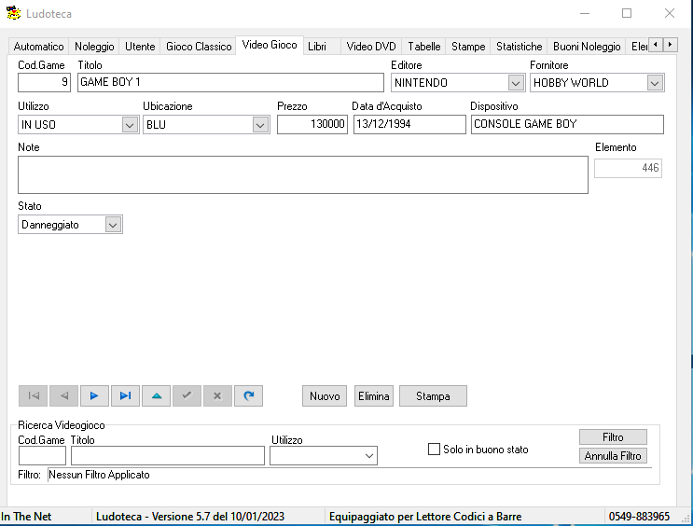
Task: Open the Utilizzo dropdown in Ricerca Videogioco
Action: click(x=369, y=456)
